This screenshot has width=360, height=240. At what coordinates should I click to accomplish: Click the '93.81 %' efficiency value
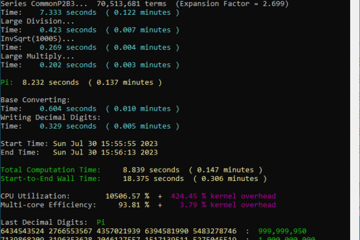point(134,205)
